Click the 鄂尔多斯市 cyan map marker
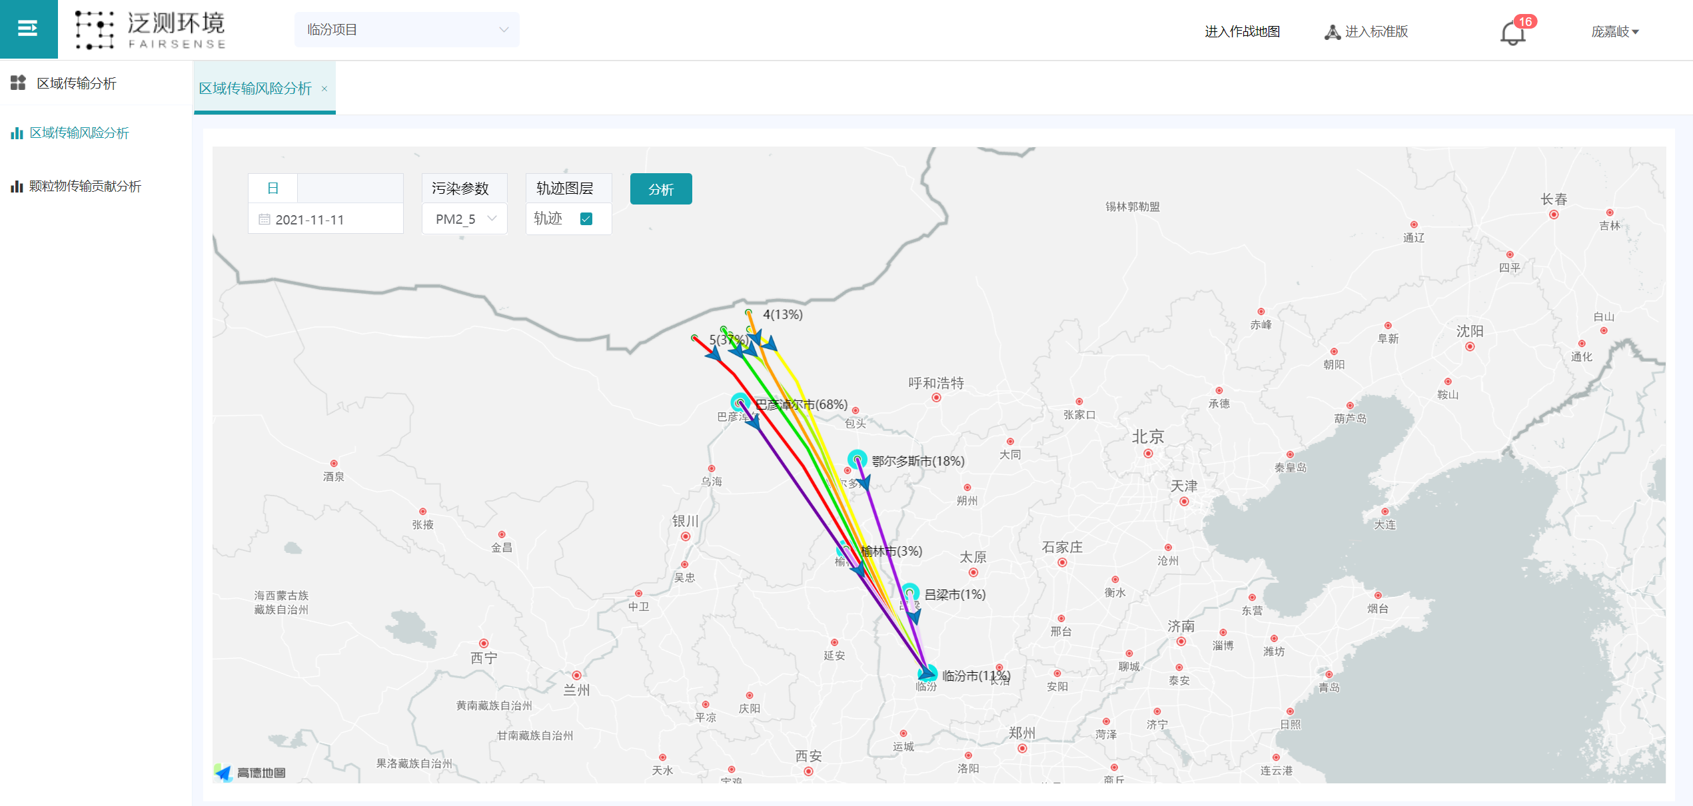The width and height of the screenshot is (1693, 806). click(857, 458)
